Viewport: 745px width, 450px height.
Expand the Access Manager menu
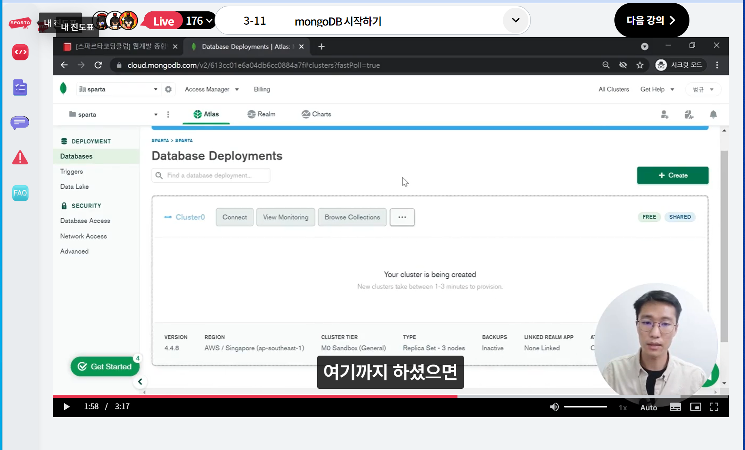(211, 89)
